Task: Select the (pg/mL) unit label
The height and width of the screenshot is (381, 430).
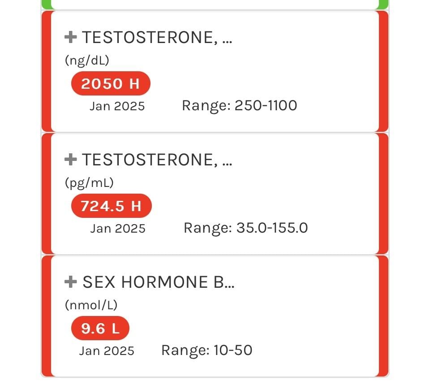Action: [x=90, y=183]
